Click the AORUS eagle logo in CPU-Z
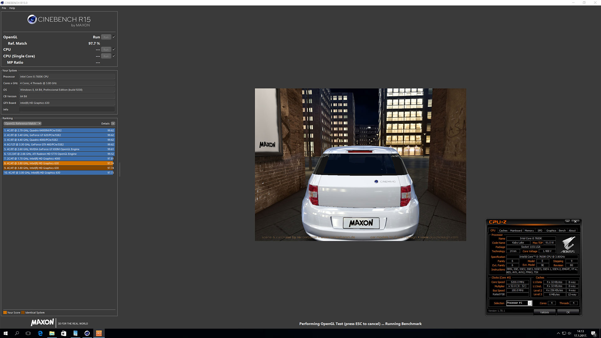This screenshot has height=338, width=601. [x=568, y=245]
